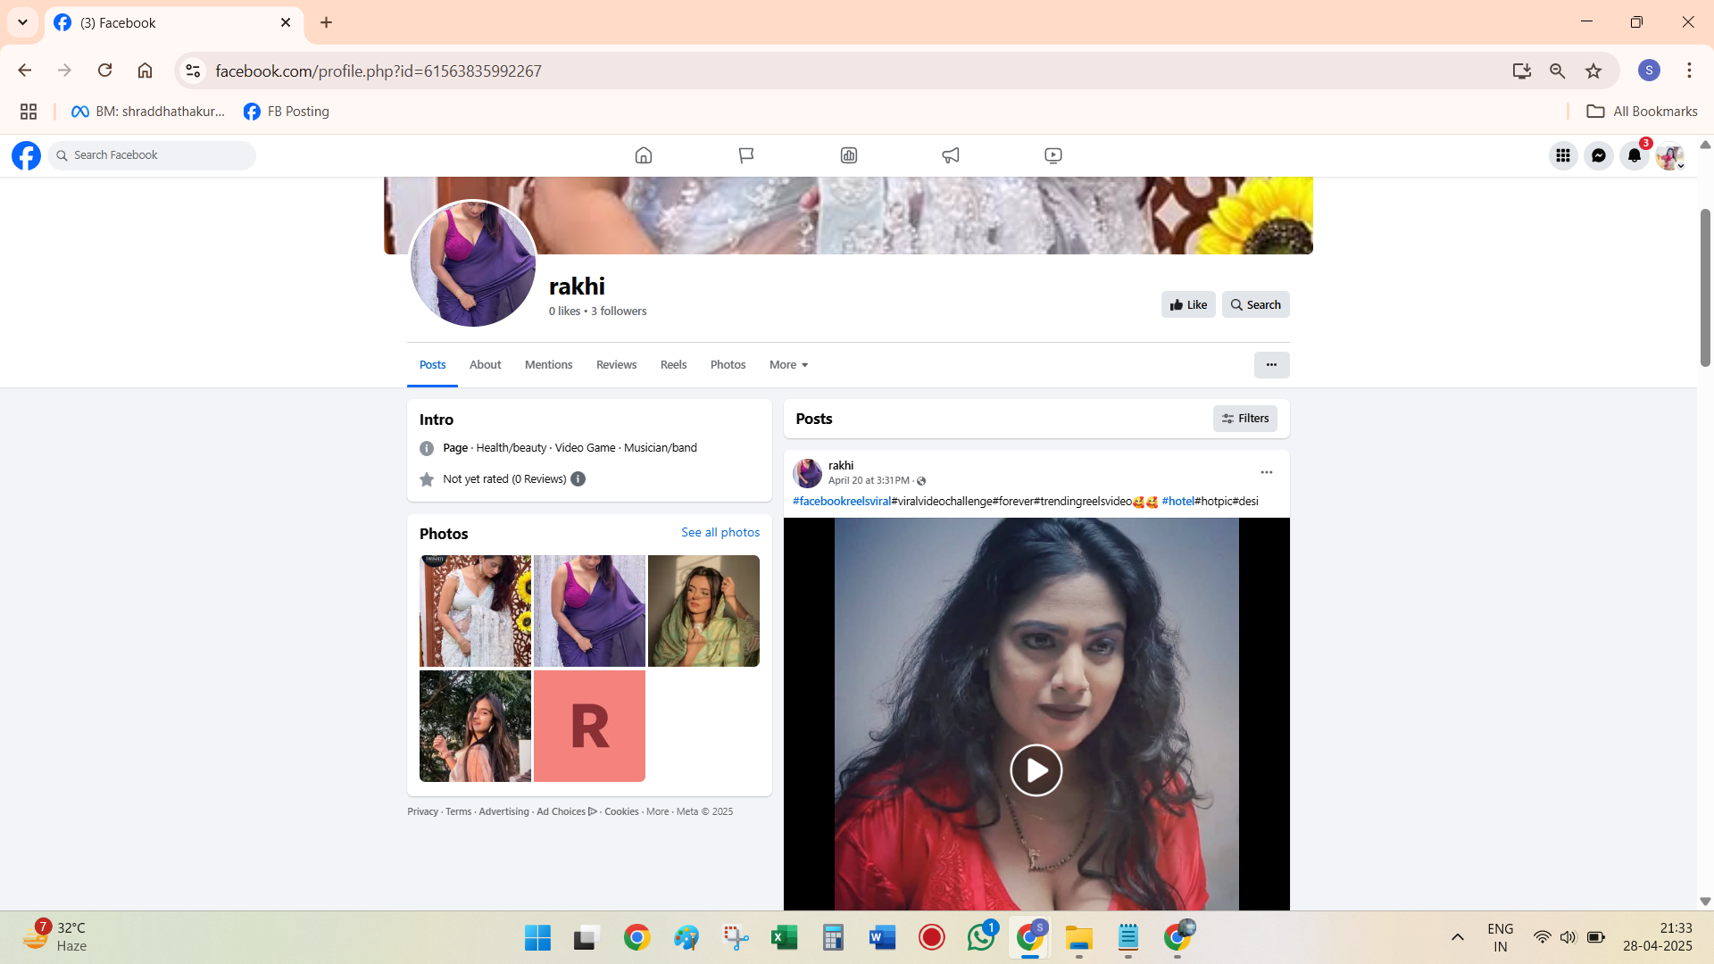Screen dimensions: 1714x964
Task: View site information icon
Action: point(193,71)
